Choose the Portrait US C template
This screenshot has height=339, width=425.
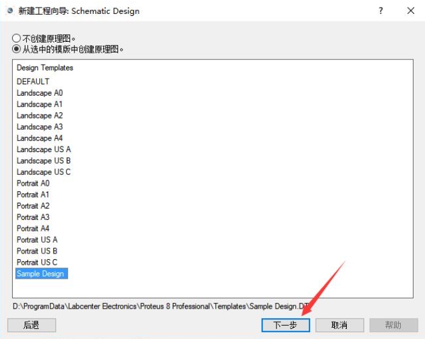point(37,262)
